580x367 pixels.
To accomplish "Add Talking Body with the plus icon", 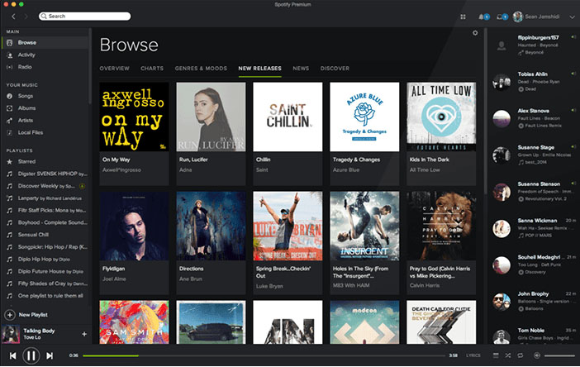I will click(x=84, y=334).
